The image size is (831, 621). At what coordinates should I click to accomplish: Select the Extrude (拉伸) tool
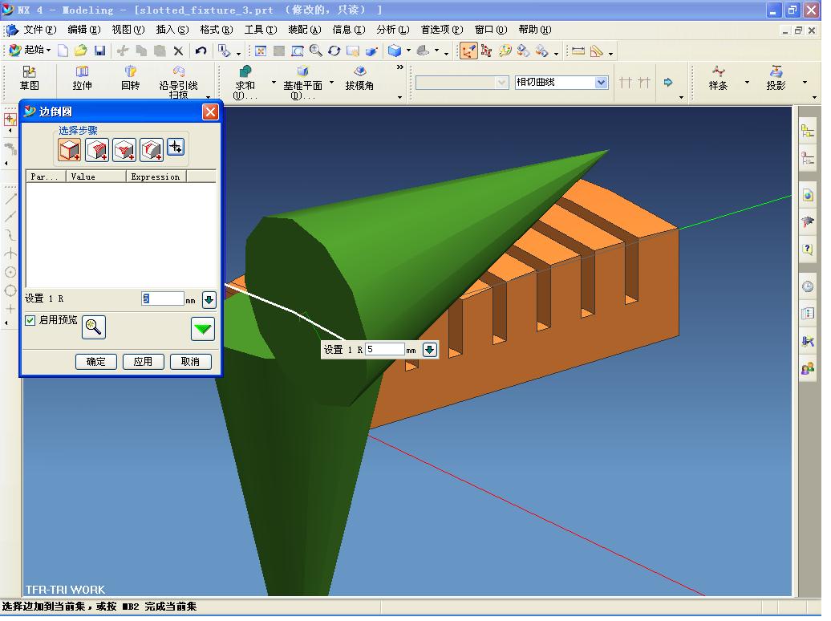point(82,79)
